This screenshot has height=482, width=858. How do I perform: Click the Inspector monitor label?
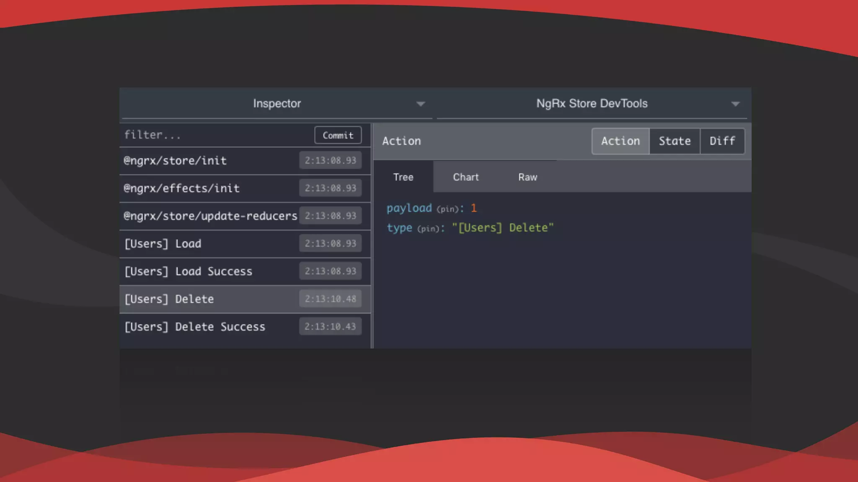tap(277, 103)
